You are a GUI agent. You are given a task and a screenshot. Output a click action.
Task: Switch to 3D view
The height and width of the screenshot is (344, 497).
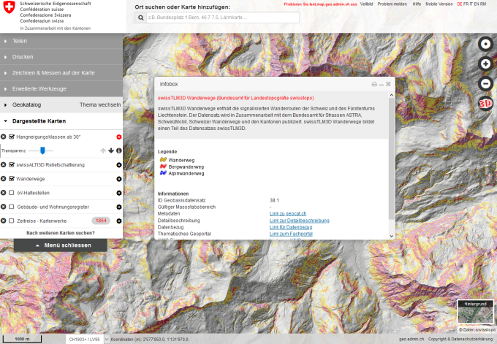click(485, 103)
